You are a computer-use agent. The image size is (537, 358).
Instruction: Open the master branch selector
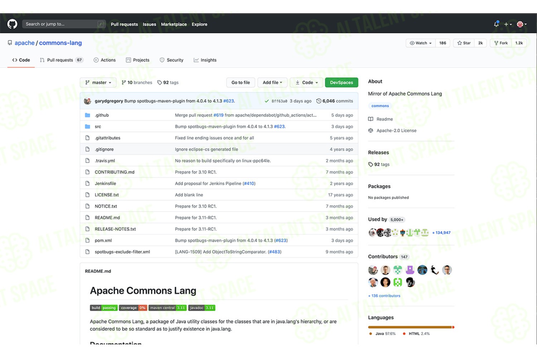click(x=98, y=82)
